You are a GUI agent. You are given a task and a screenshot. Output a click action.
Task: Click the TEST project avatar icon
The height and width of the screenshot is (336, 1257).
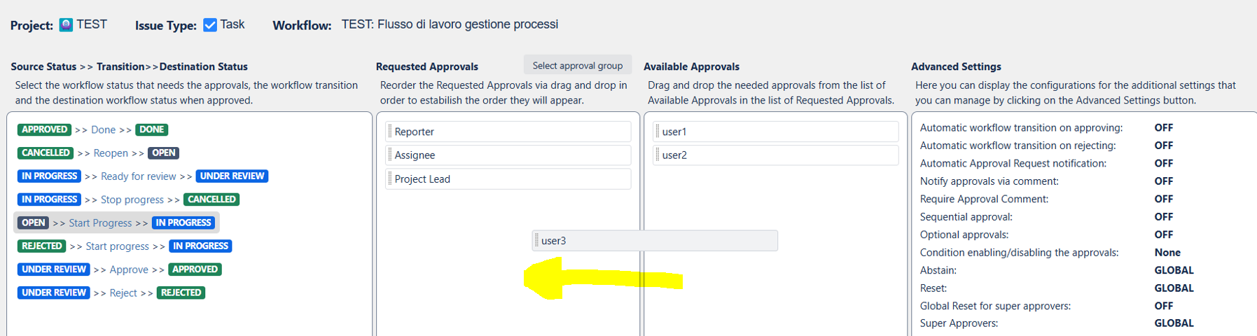66,25
